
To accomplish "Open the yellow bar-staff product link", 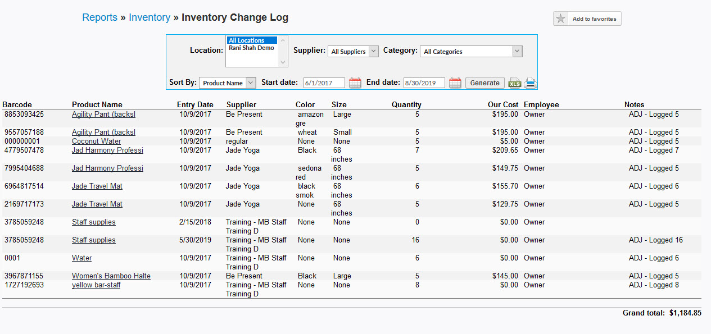I will tap(96, 285).
